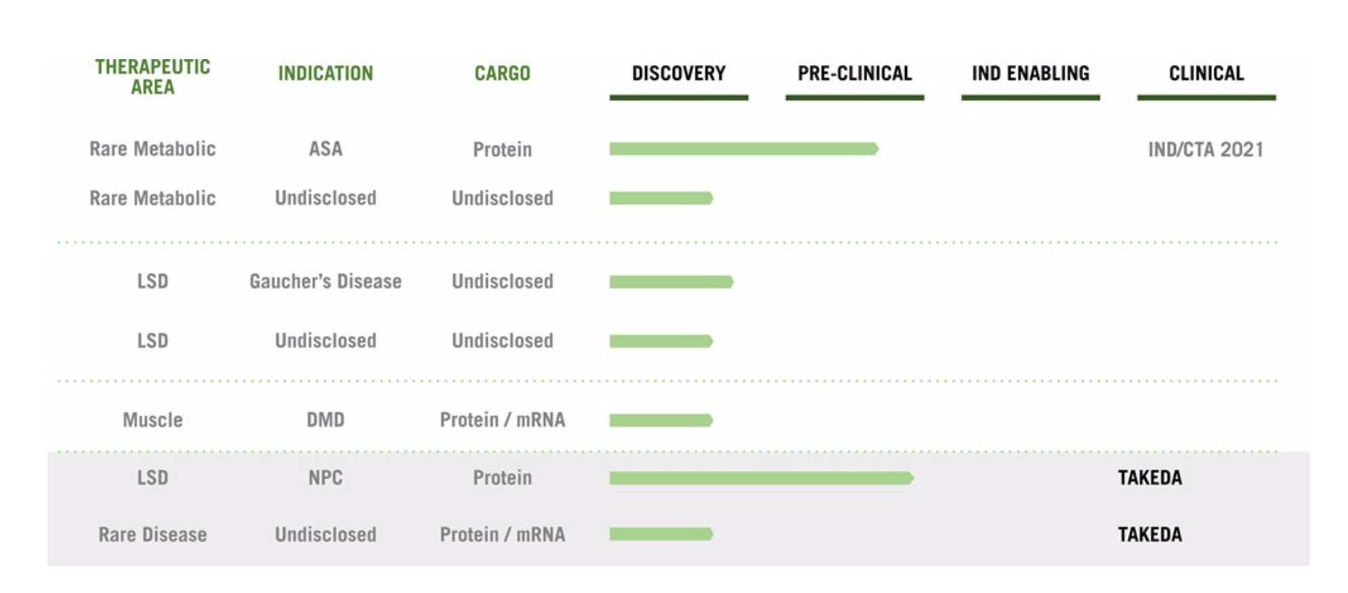Click TAKEDA partner label in NPC row

tap(1150, 478)
